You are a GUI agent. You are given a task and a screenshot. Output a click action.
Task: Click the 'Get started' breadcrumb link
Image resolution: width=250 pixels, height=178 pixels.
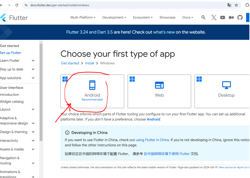[x=70, y=63]
